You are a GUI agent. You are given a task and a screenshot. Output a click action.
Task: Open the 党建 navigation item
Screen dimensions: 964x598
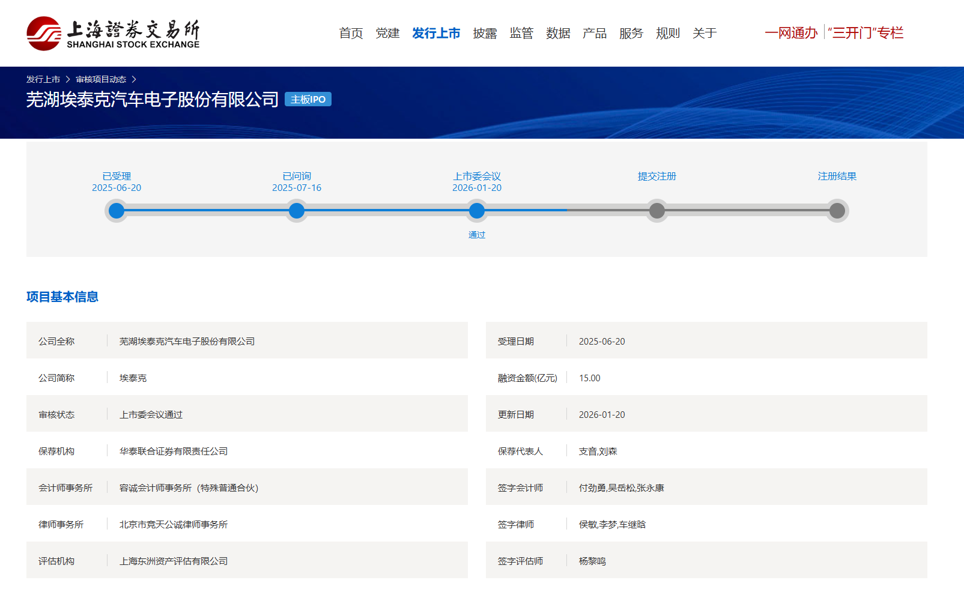(387, 33)
